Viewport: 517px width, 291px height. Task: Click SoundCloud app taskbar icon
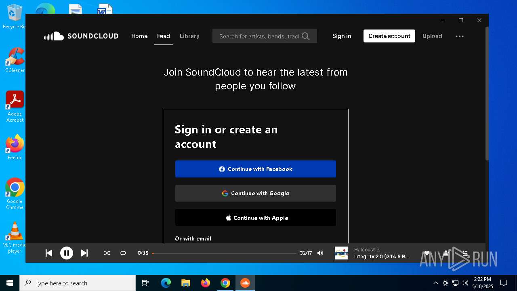point(245,283)
